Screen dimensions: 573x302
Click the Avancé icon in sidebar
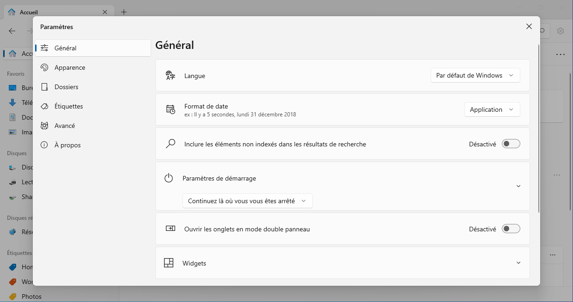tap(44, 126)
